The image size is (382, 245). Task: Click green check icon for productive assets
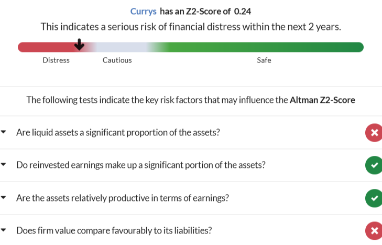(x=373, y=198)
